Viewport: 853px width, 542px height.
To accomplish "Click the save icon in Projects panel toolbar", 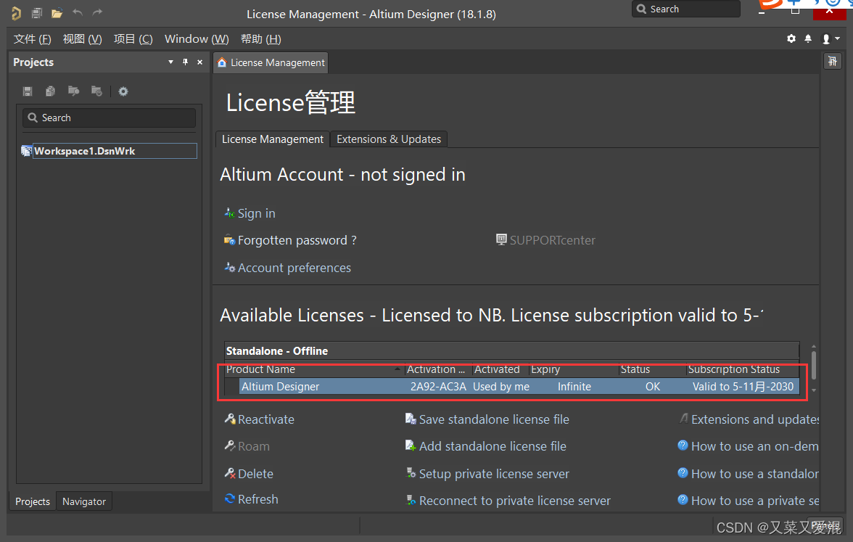I will pos(28,91).
